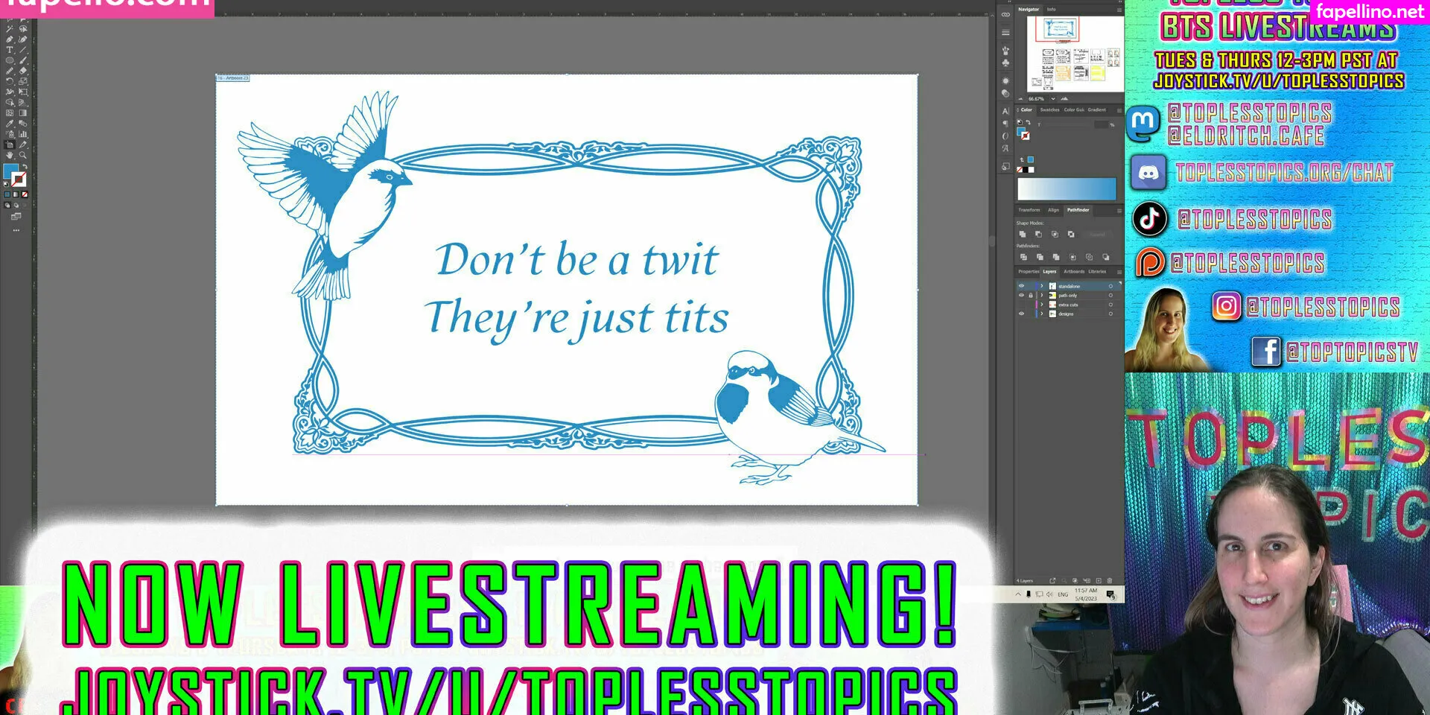
Task: Click the Unite shape mode icon
Action: [1023, 234]
